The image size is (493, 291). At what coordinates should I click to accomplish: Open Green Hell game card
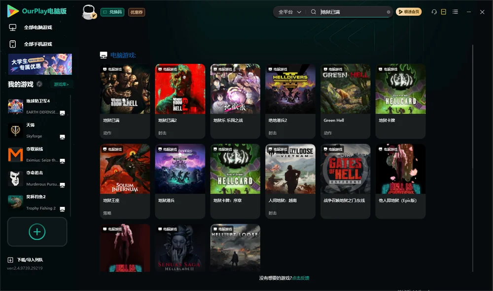[x=345, y=101]
